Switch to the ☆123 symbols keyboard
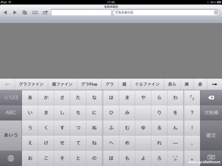 click(11, 98)
